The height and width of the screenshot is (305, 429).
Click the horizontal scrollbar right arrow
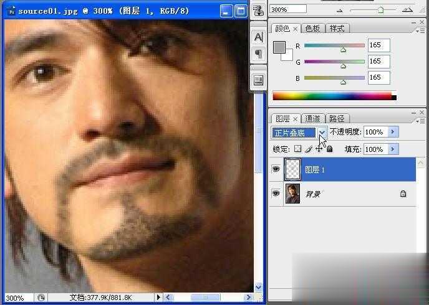point(248,297)
